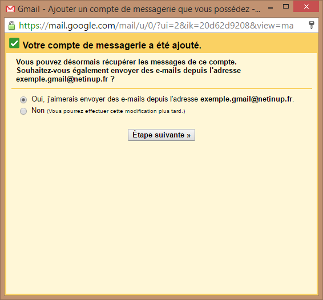The width and height of the screenshot is (323, 300).
Task: Click the note "Vous pourrez effectuer cette modification plus tard"
Action: point(116,111)
